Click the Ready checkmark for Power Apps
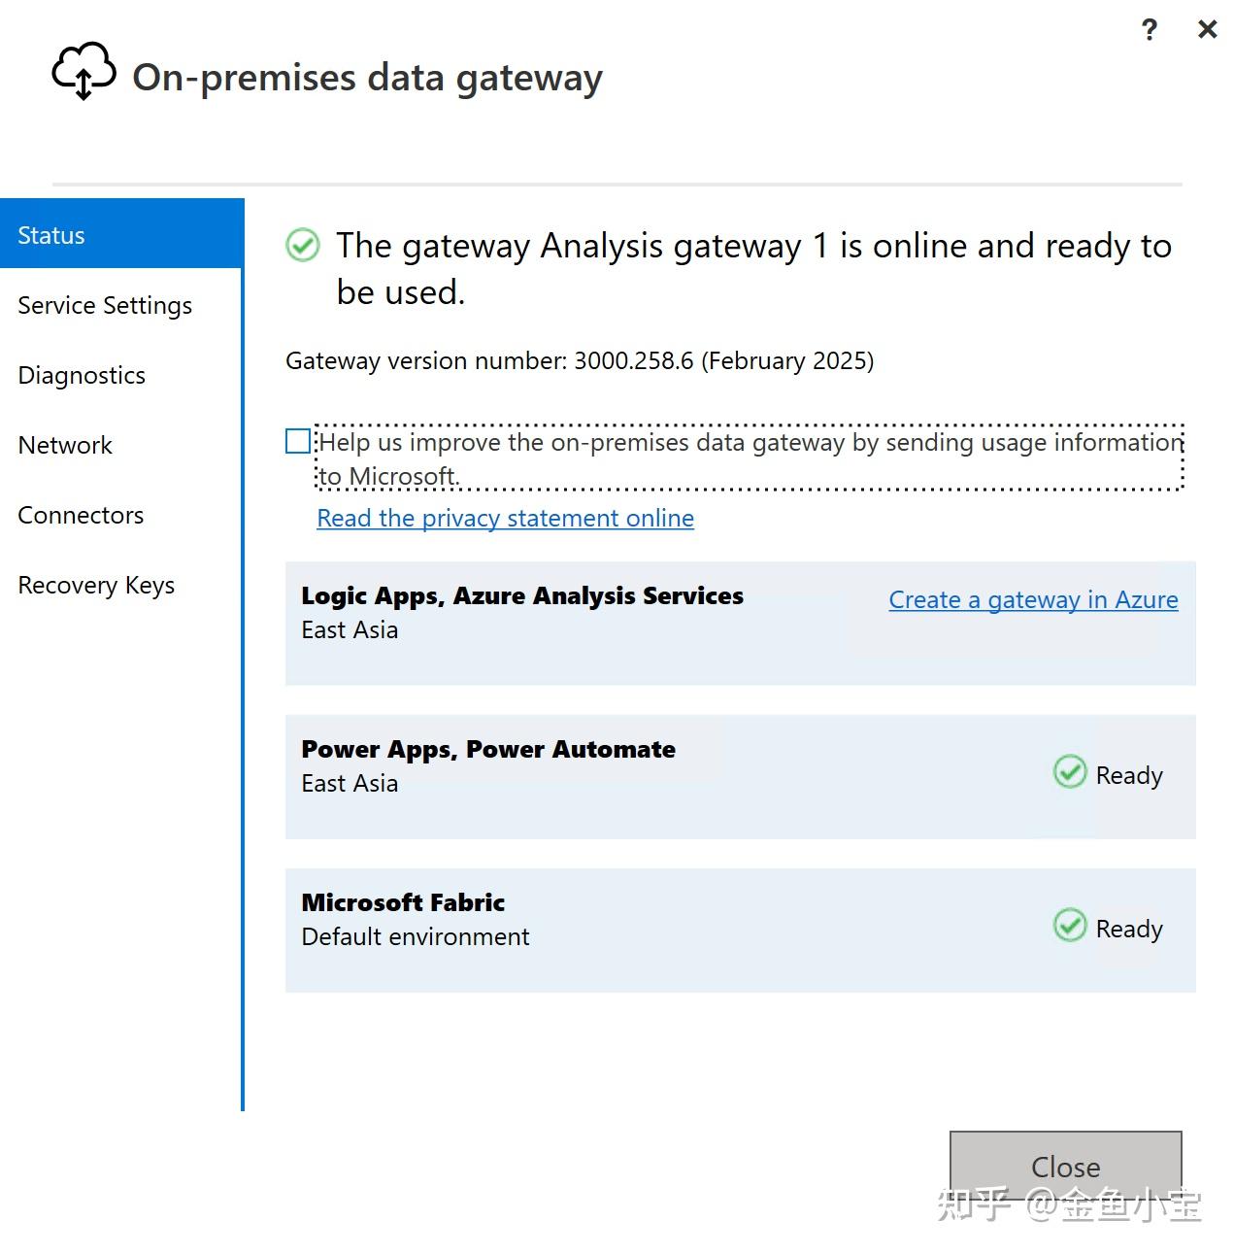This screenshot has height=1254, width=1234. point(1069,772)
